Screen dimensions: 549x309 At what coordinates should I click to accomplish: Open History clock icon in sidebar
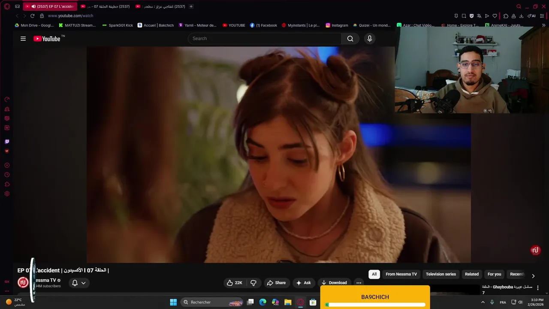point(7,175)
